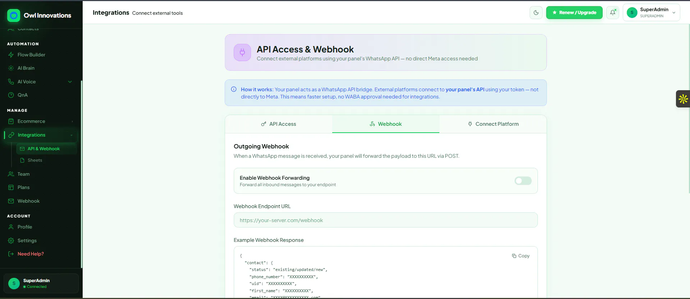Click the SuperAdmin Connected status card

pos(41,283)
